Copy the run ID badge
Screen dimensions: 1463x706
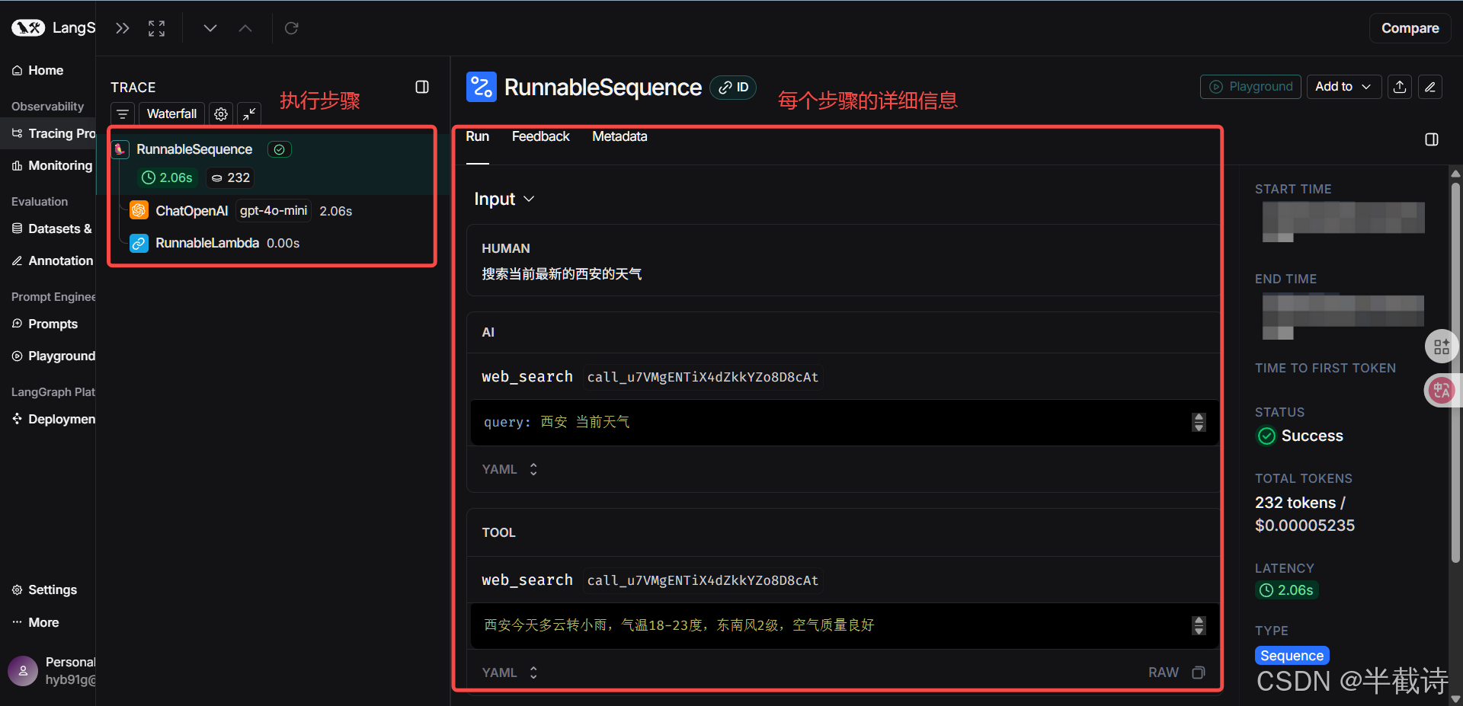(x=733, y=88)
